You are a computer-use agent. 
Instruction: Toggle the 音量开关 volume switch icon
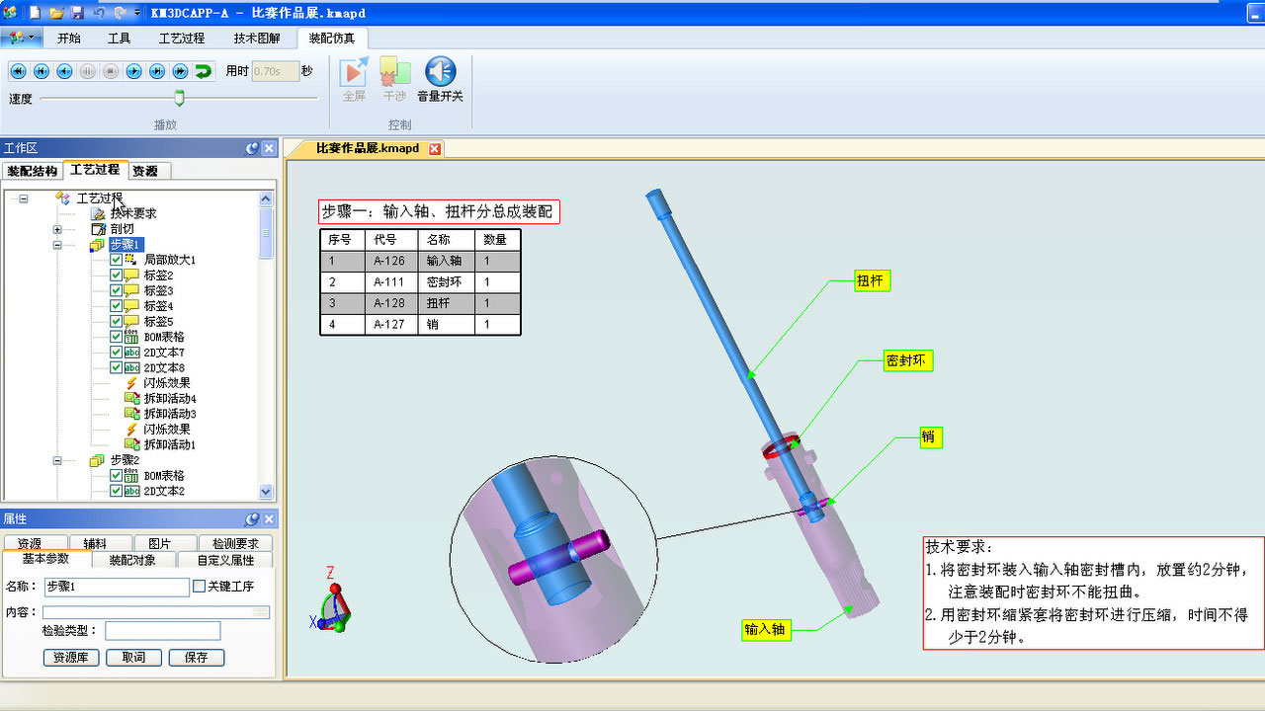tap(439, 71)
